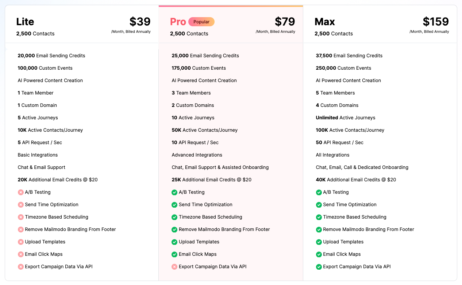Click green check beside Max Export Campaign Data

pyautogui.click(x=319, y=267)
